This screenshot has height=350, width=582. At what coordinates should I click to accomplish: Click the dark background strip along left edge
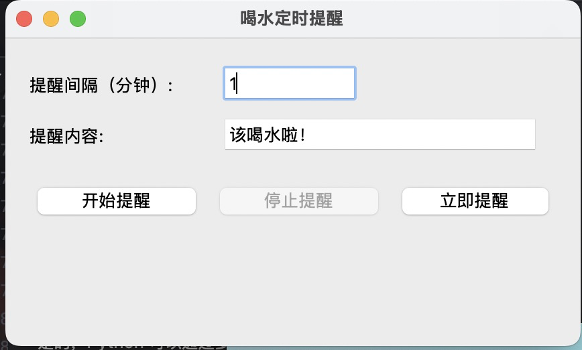pyautogui.click(x=2, y=186)
